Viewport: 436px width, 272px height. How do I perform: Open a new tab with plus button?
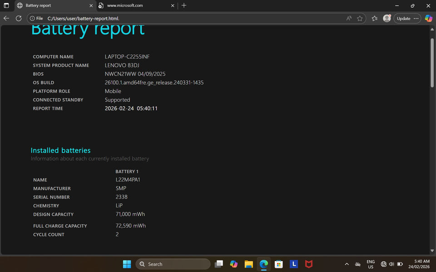point(184,5)
